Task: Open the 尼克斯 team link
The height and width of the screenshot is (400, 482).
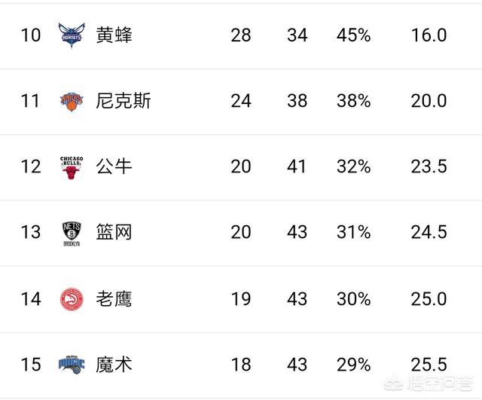Action: click(x=124, y=101)
